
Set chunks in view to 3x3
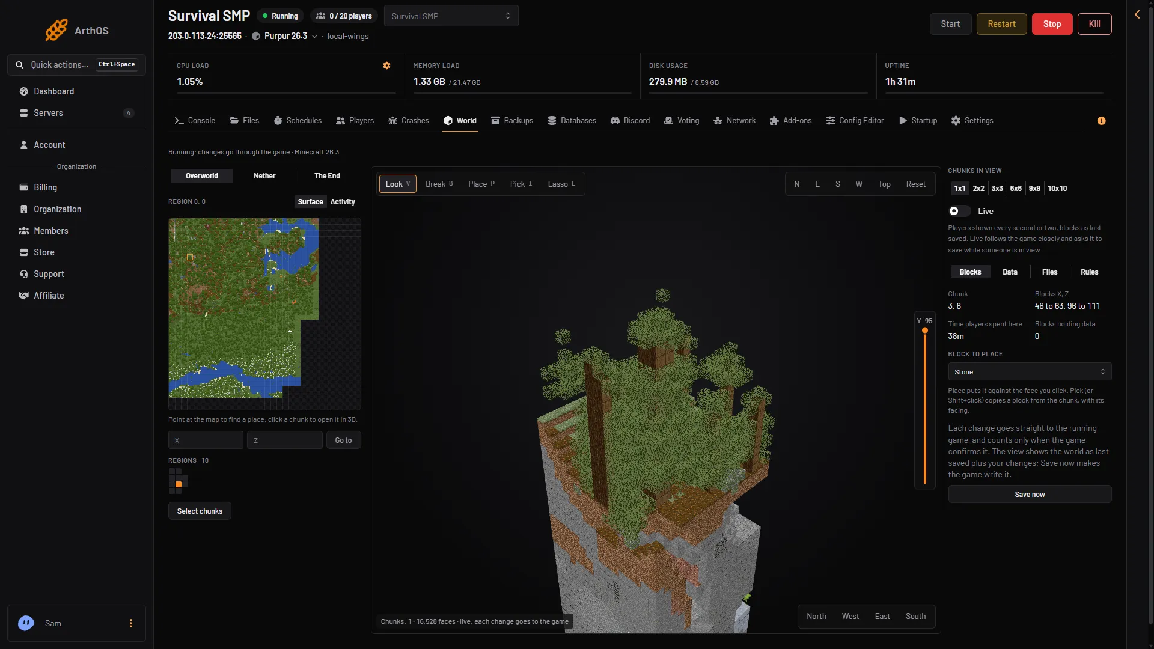997,189
